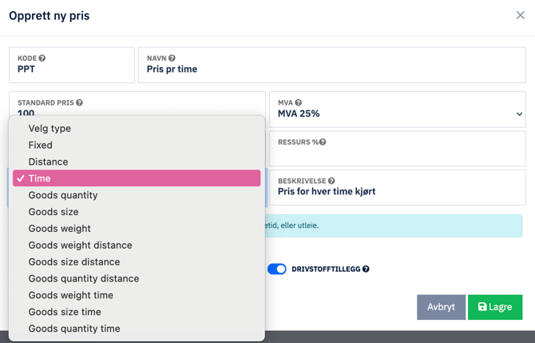Click help icon beside BESKRIVELSE label
This screenshot has width=535, height=343.
[x=331, y=181]
